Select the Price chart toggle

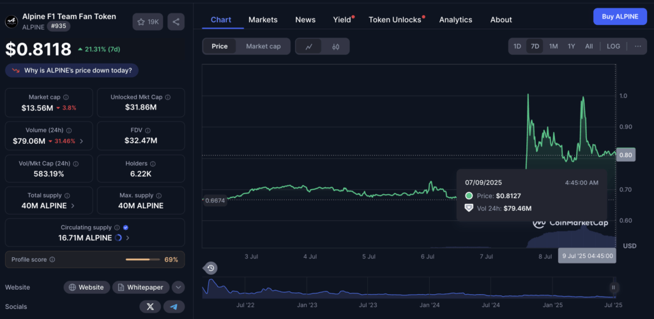click(x=220, y=46)
